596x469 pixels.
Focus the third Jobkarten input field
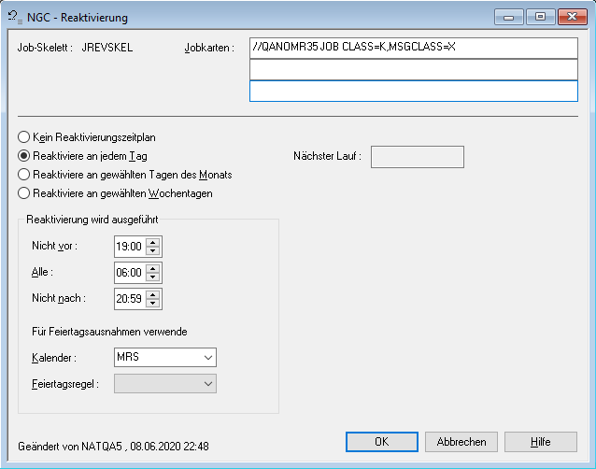click(413, 91)
